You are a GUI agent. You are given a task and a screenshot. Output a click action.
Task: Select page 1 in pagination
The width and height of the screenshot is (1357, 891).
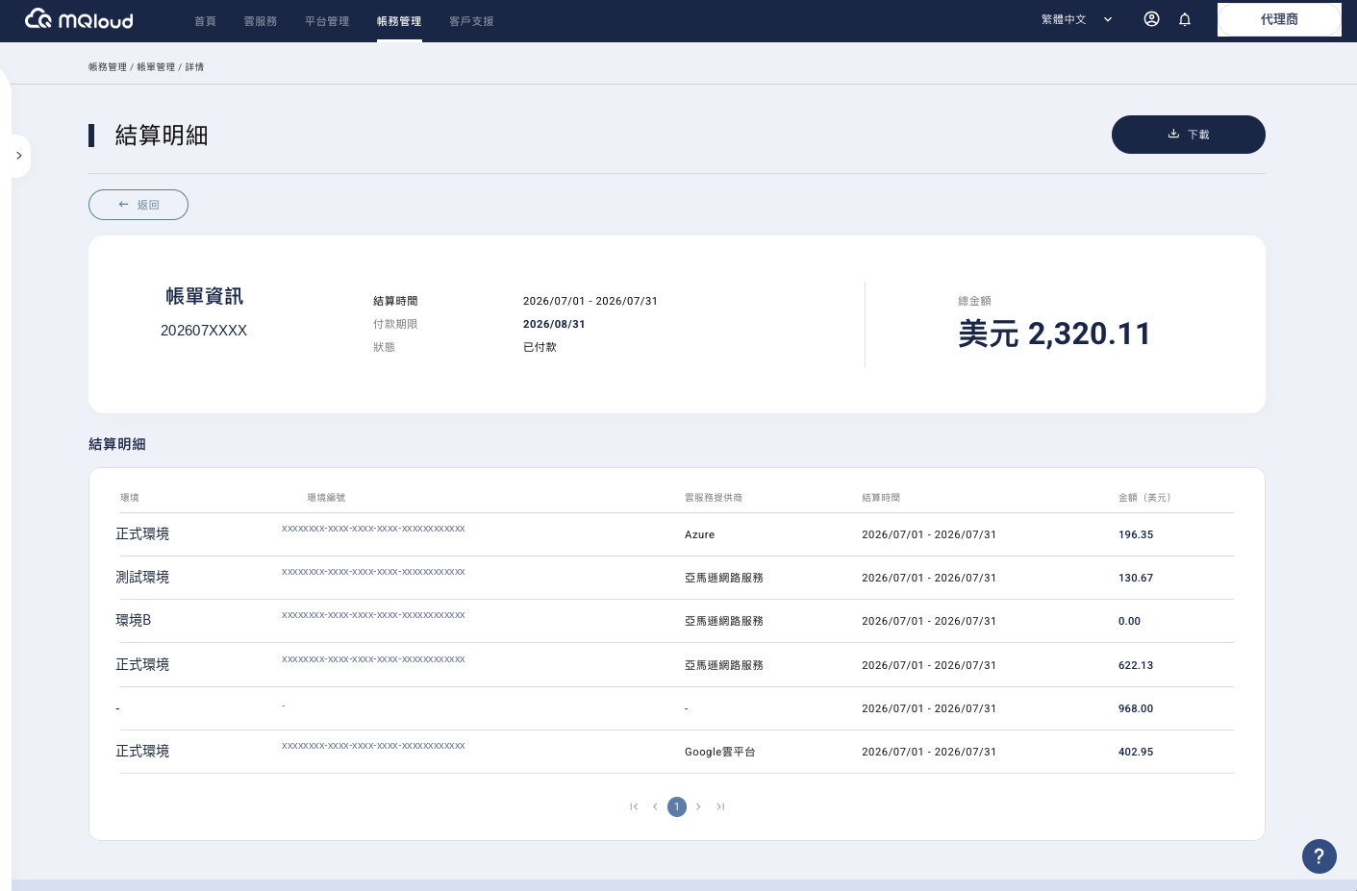coord(677,806)
